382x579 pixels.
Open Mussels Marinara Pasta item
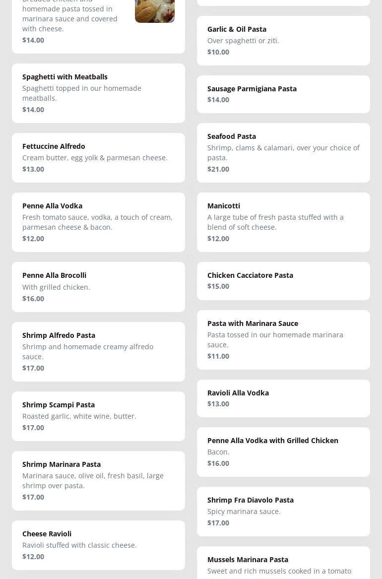(283, 564)
